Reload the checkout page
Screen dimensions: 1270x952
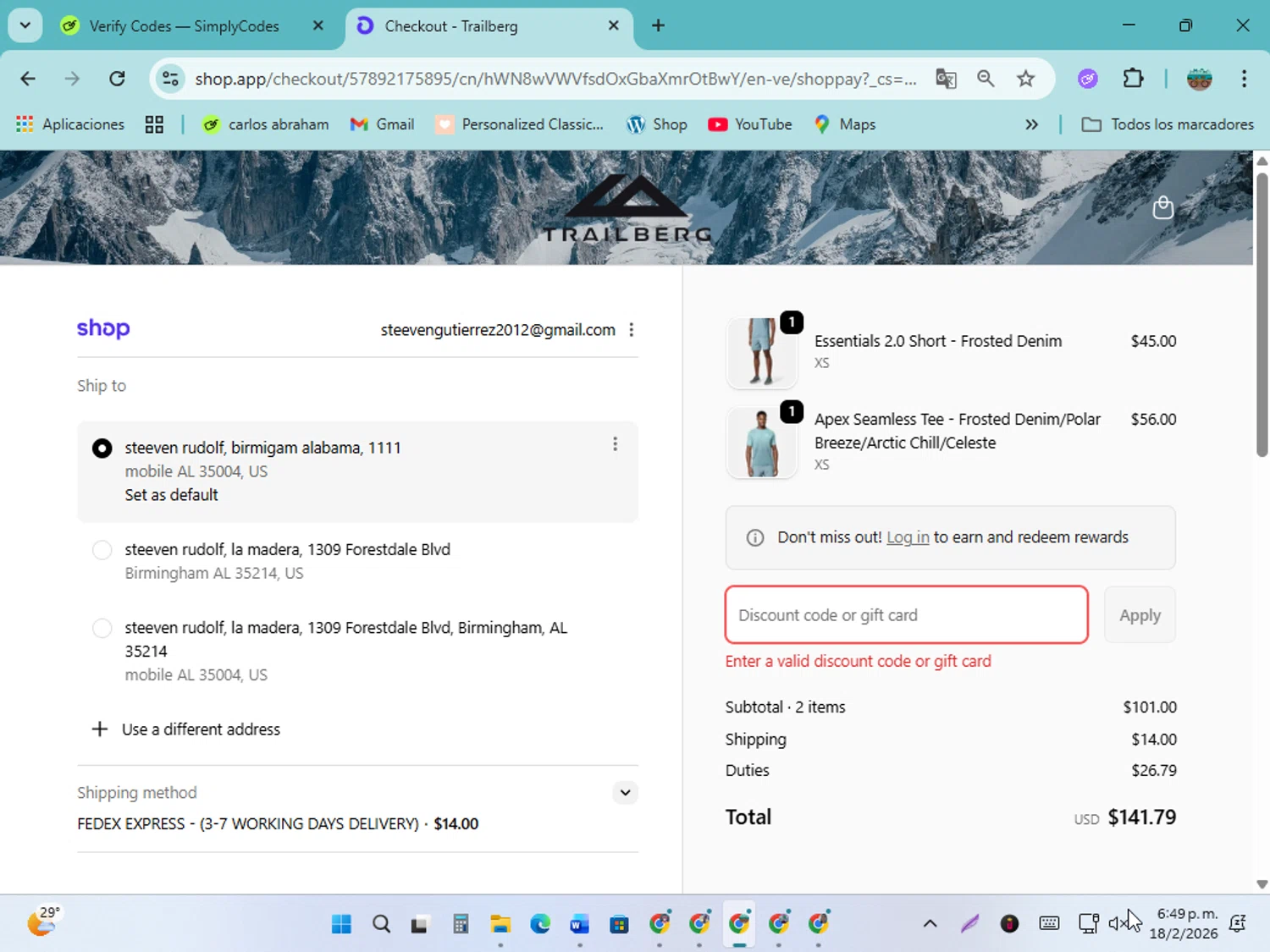117,79
